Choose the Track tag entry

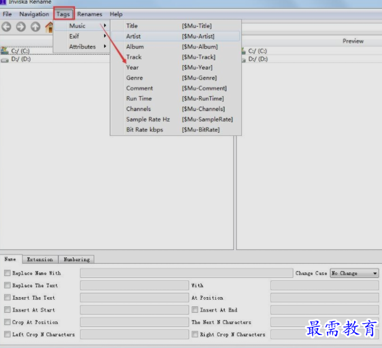[x=175, y=57]
